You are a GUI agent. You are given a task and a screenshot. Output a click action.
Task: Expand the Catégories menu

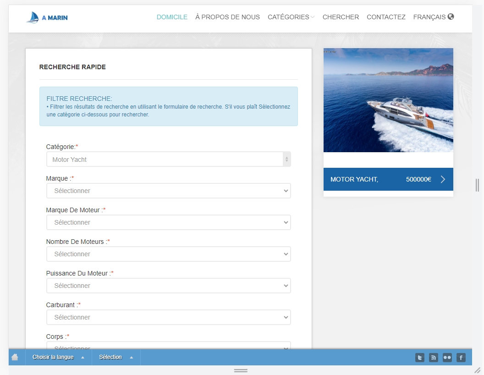pyautogui.click(x=291, y=17)
